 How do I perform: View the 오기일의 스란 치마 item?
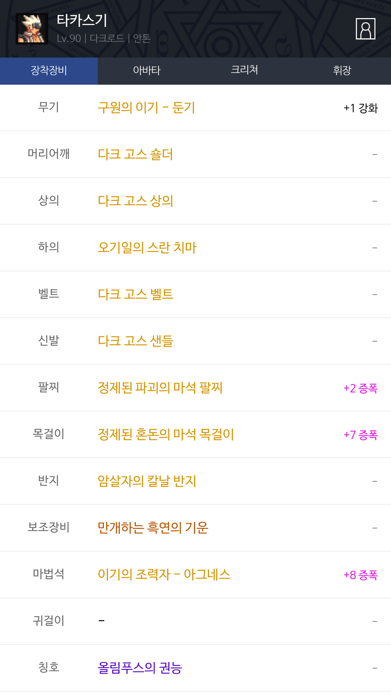(147, 248)
